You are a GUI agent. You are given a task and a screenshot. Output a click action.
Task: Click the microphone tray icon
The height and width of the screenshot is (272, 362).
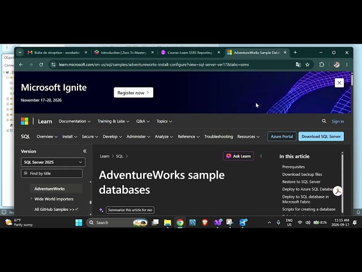278,223
